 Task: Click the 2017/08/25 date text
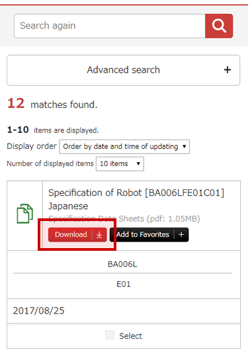click(x=38, y=311)
